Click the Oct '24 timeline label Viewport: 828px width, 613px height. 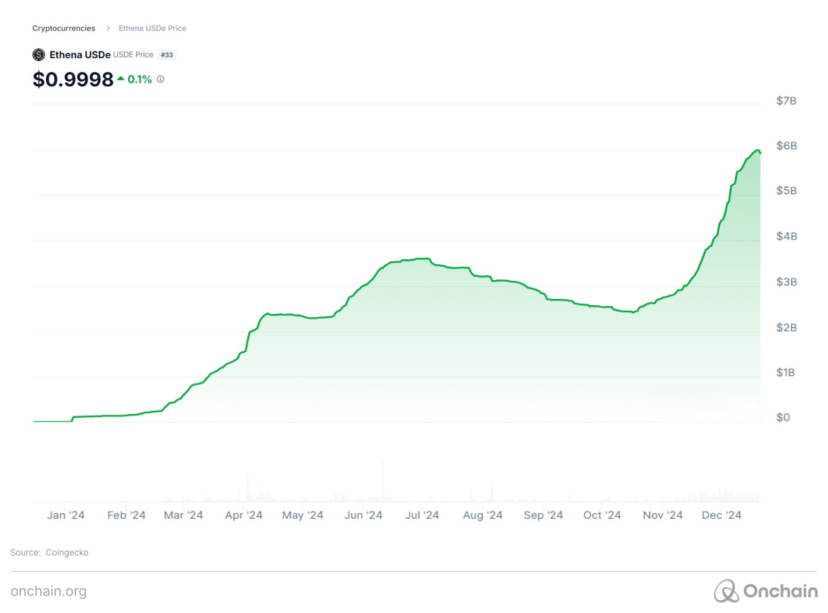pyautogui.click(x=602, y=515)
